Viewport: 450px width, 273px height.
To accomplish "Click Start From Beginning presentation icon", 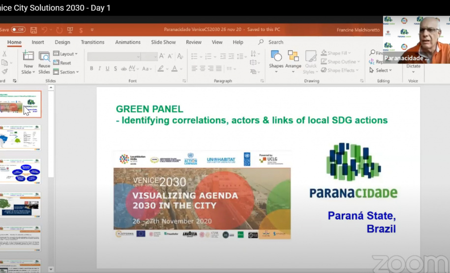I will point(70,30).
